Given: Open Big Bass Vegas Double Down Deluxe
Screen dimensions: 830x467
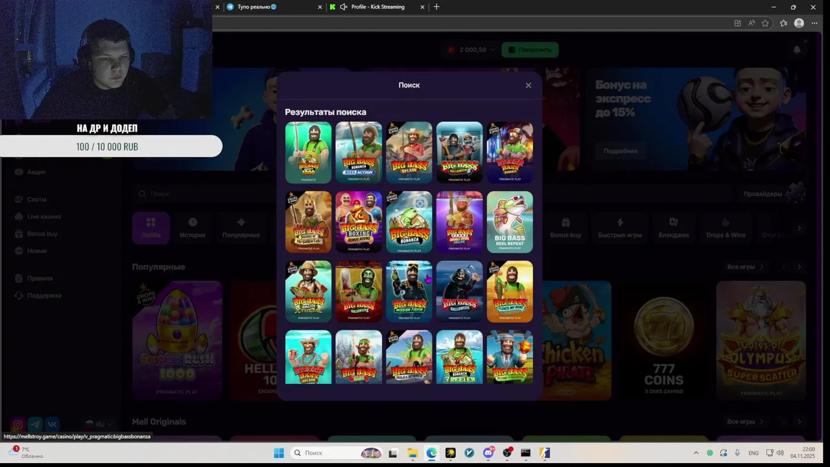Looking at the screenshot, I should [x=460, y=222].
